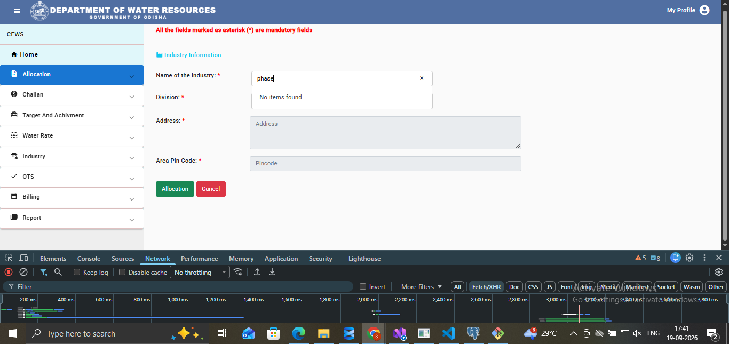Open the DevTools settings gear

point(690,258)
